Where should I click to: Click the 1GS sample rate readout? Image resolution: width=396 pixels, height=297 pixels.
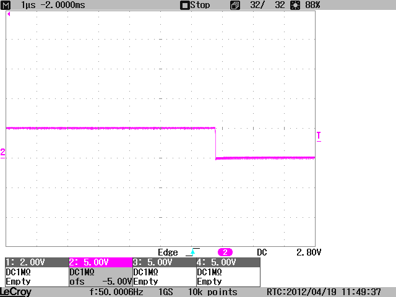[x=166, y=292]
